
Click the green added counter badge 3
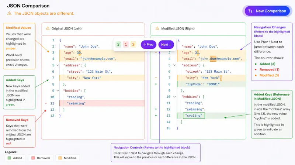coord(118,44)
